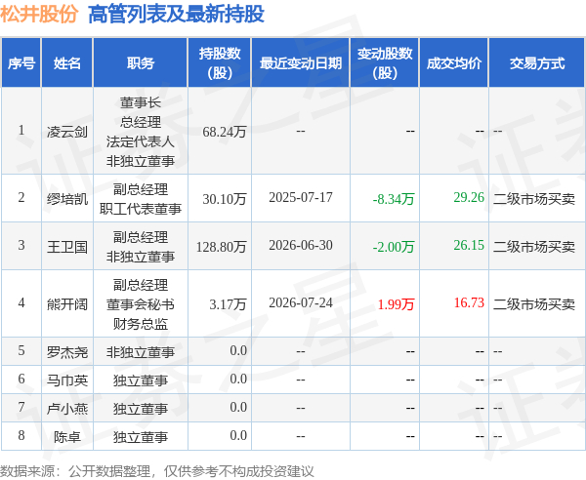Screen dimensions: 586x480
Task: Click the 0.0 holdings in 陈卓's row
Action: point(238,435)
